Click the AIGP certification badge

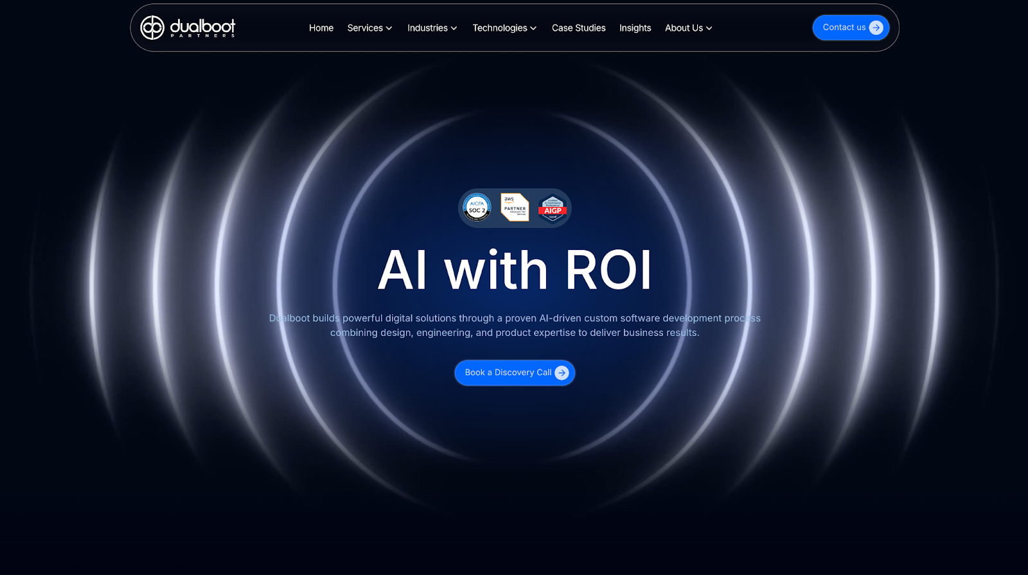coord(553,208)
